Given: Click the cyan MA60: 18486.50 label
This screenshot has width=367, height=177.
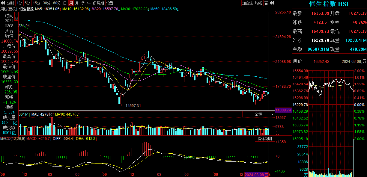Looking at the screenshot, I should (163, 9).
